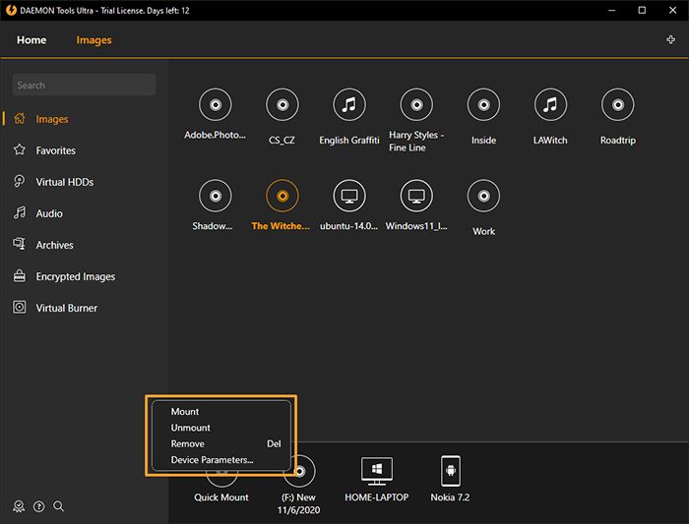Click Quick Mount label
The width and height of the screenshot is (689, 524).
coord(221,497)
